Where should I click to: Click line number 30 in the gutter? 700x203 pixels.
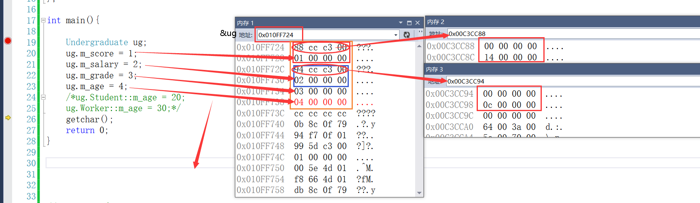[31, 163]
